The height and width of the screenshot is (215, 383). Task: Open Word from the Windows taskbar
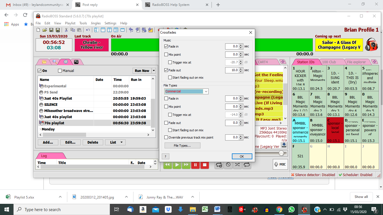coord(217,209)
